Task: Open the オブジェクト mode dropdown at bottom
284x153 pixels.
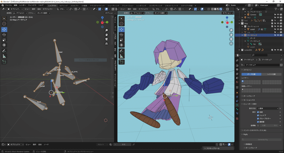Action: (x=15, y=145)
